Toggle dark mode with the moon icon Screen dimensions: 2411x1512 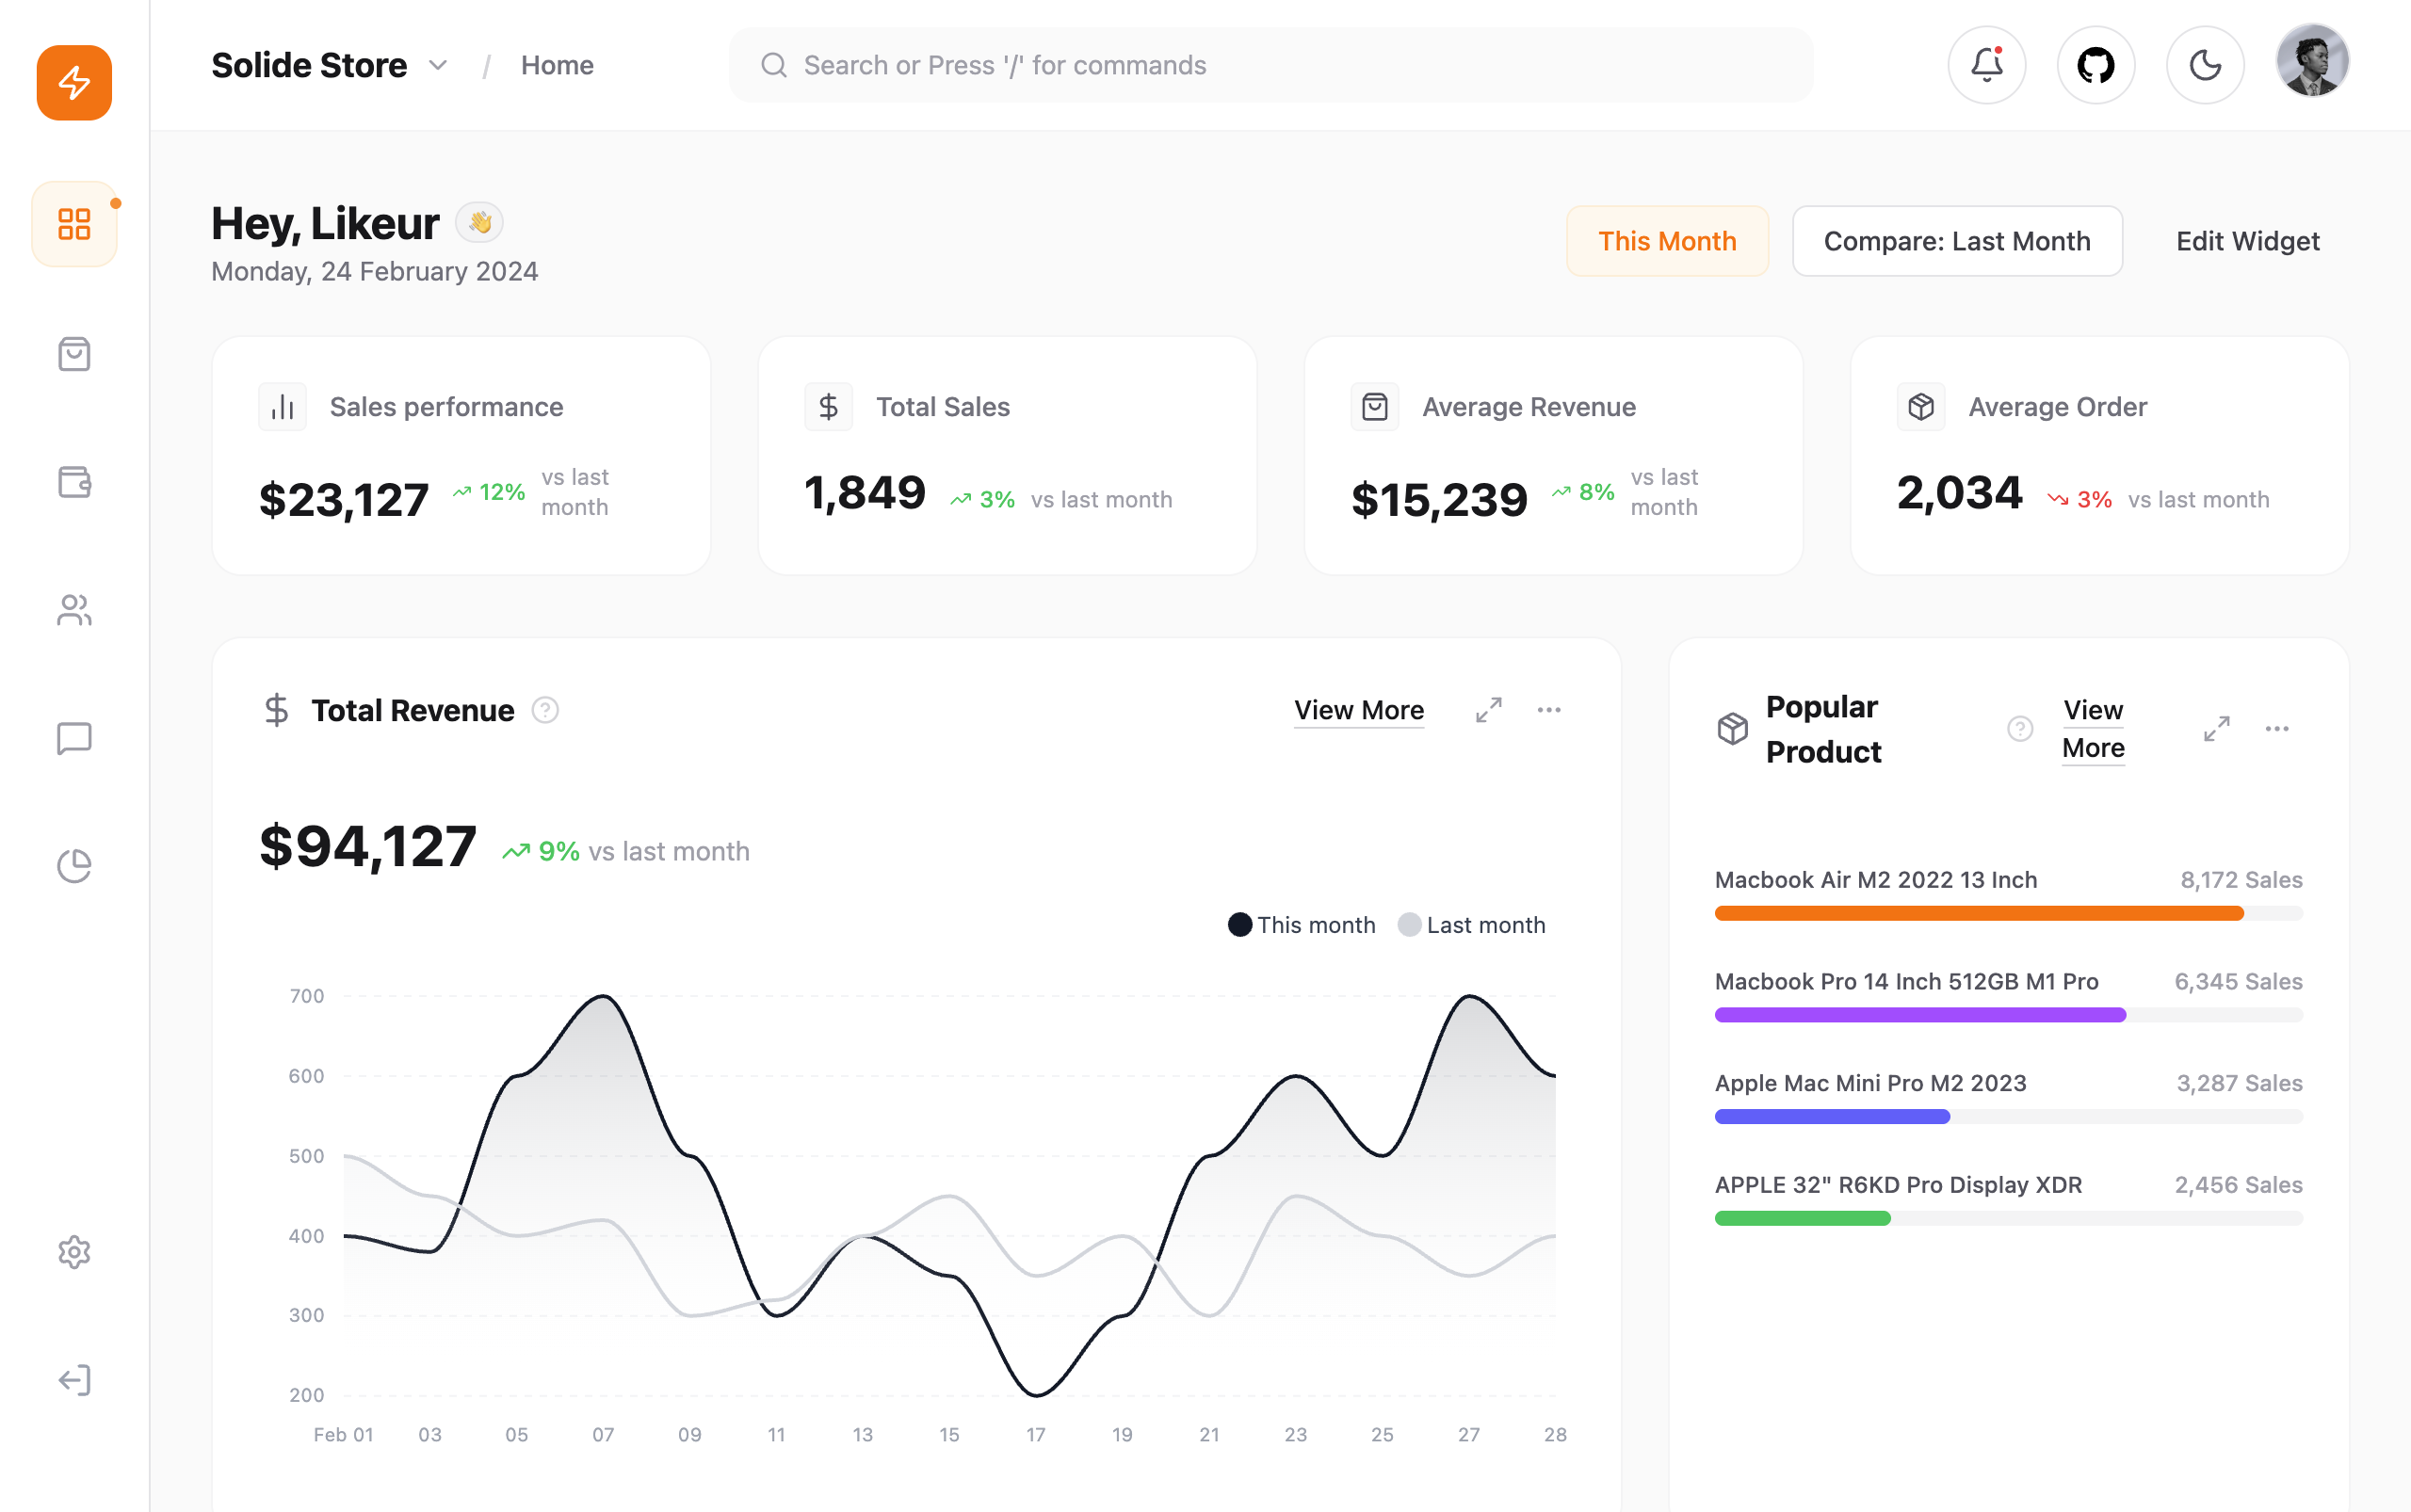click(x=2206, y=64)
